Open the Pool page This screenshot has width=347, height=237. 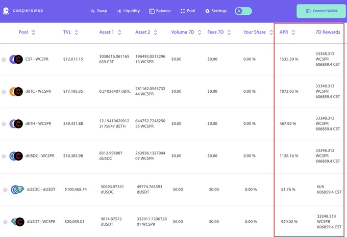tap(188, 11)
